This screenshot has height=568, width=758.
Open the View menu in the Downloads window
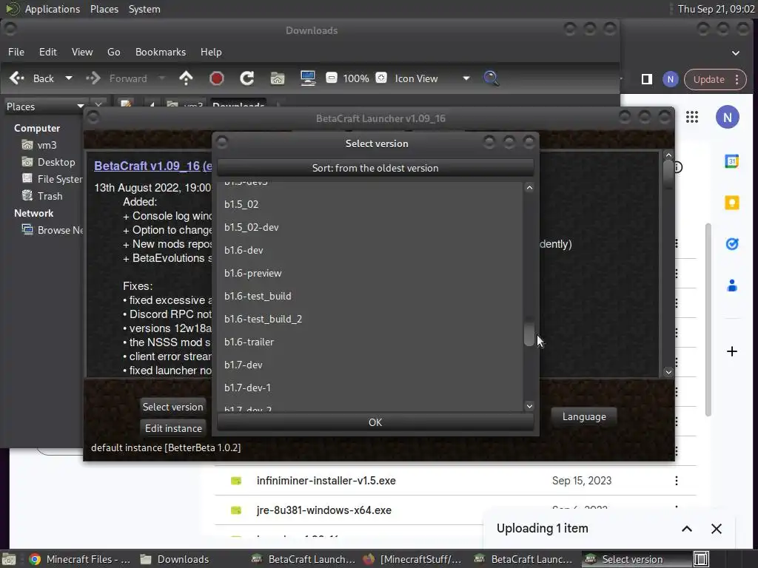pyautogui.click(x=82, y=52)
